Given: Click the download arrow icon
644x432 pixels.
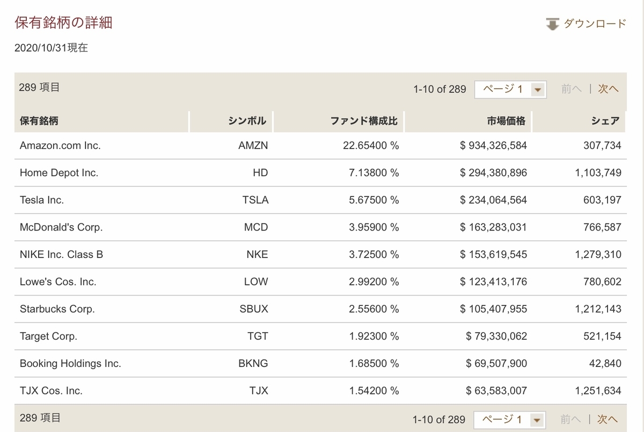Looking at the screenshot, I should coord(552,24).
